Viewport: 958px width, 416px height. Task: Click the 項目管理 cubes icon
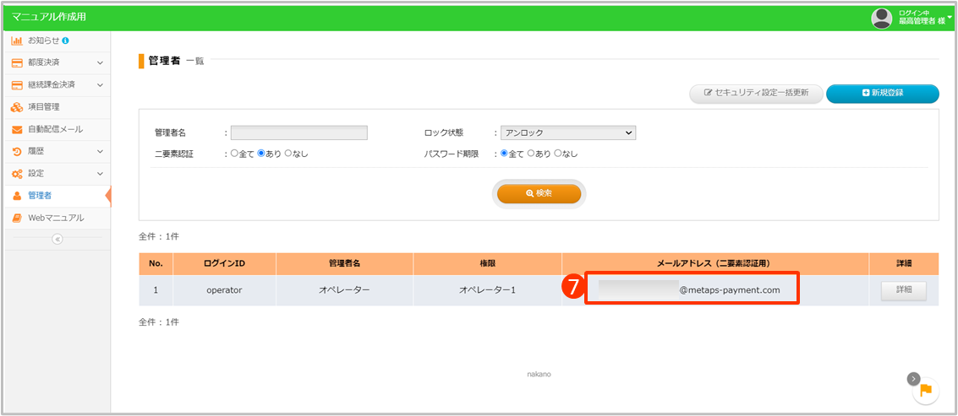tap(17, 107)
